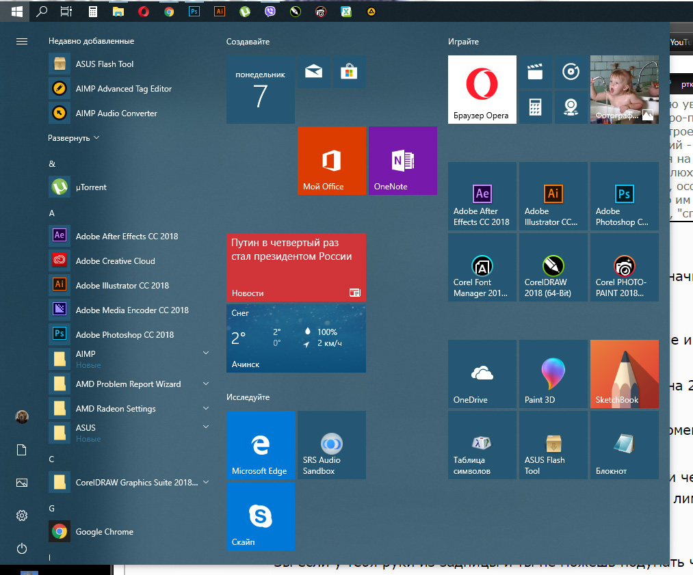This screenshot has width=693, height=575.
Task: Open AIMP Audio Converter
Action: click(129, 113)
